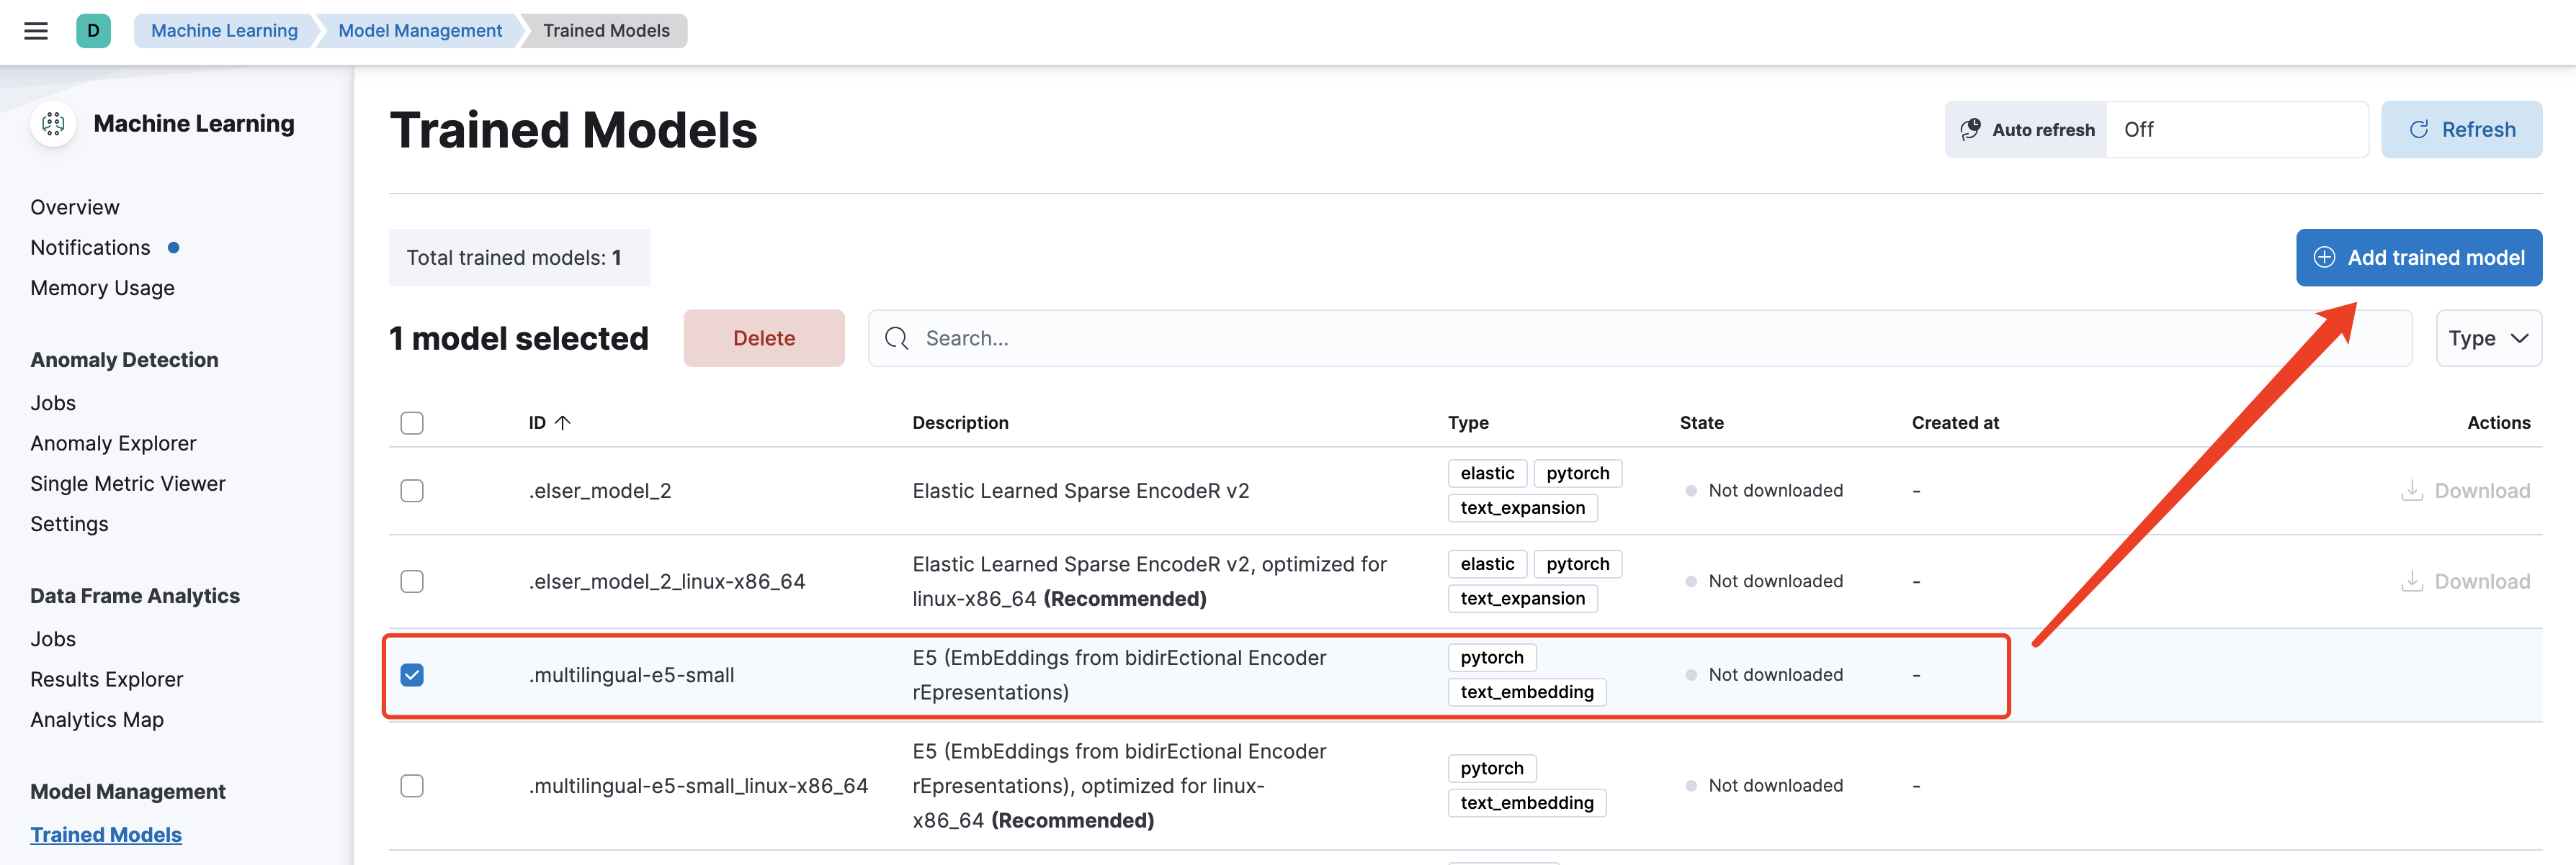This screenshot has height=865, width=2576.
Task: Open Analytics Map page
Action: [x=97, y=720]
